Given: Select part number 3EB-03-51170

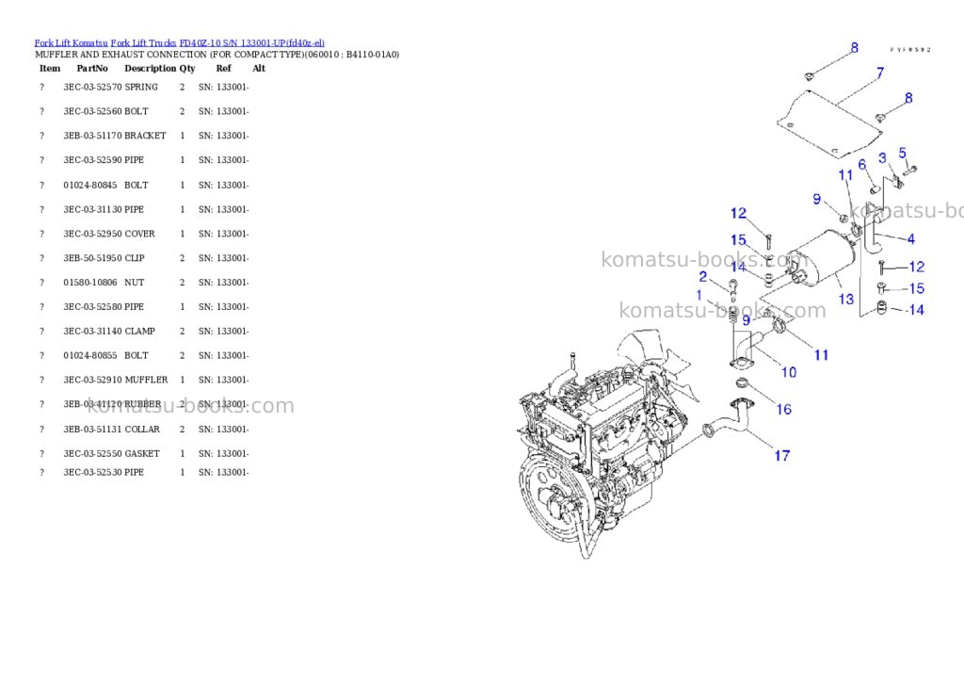Looking at the screenshot, I should (x=92, y=136).
